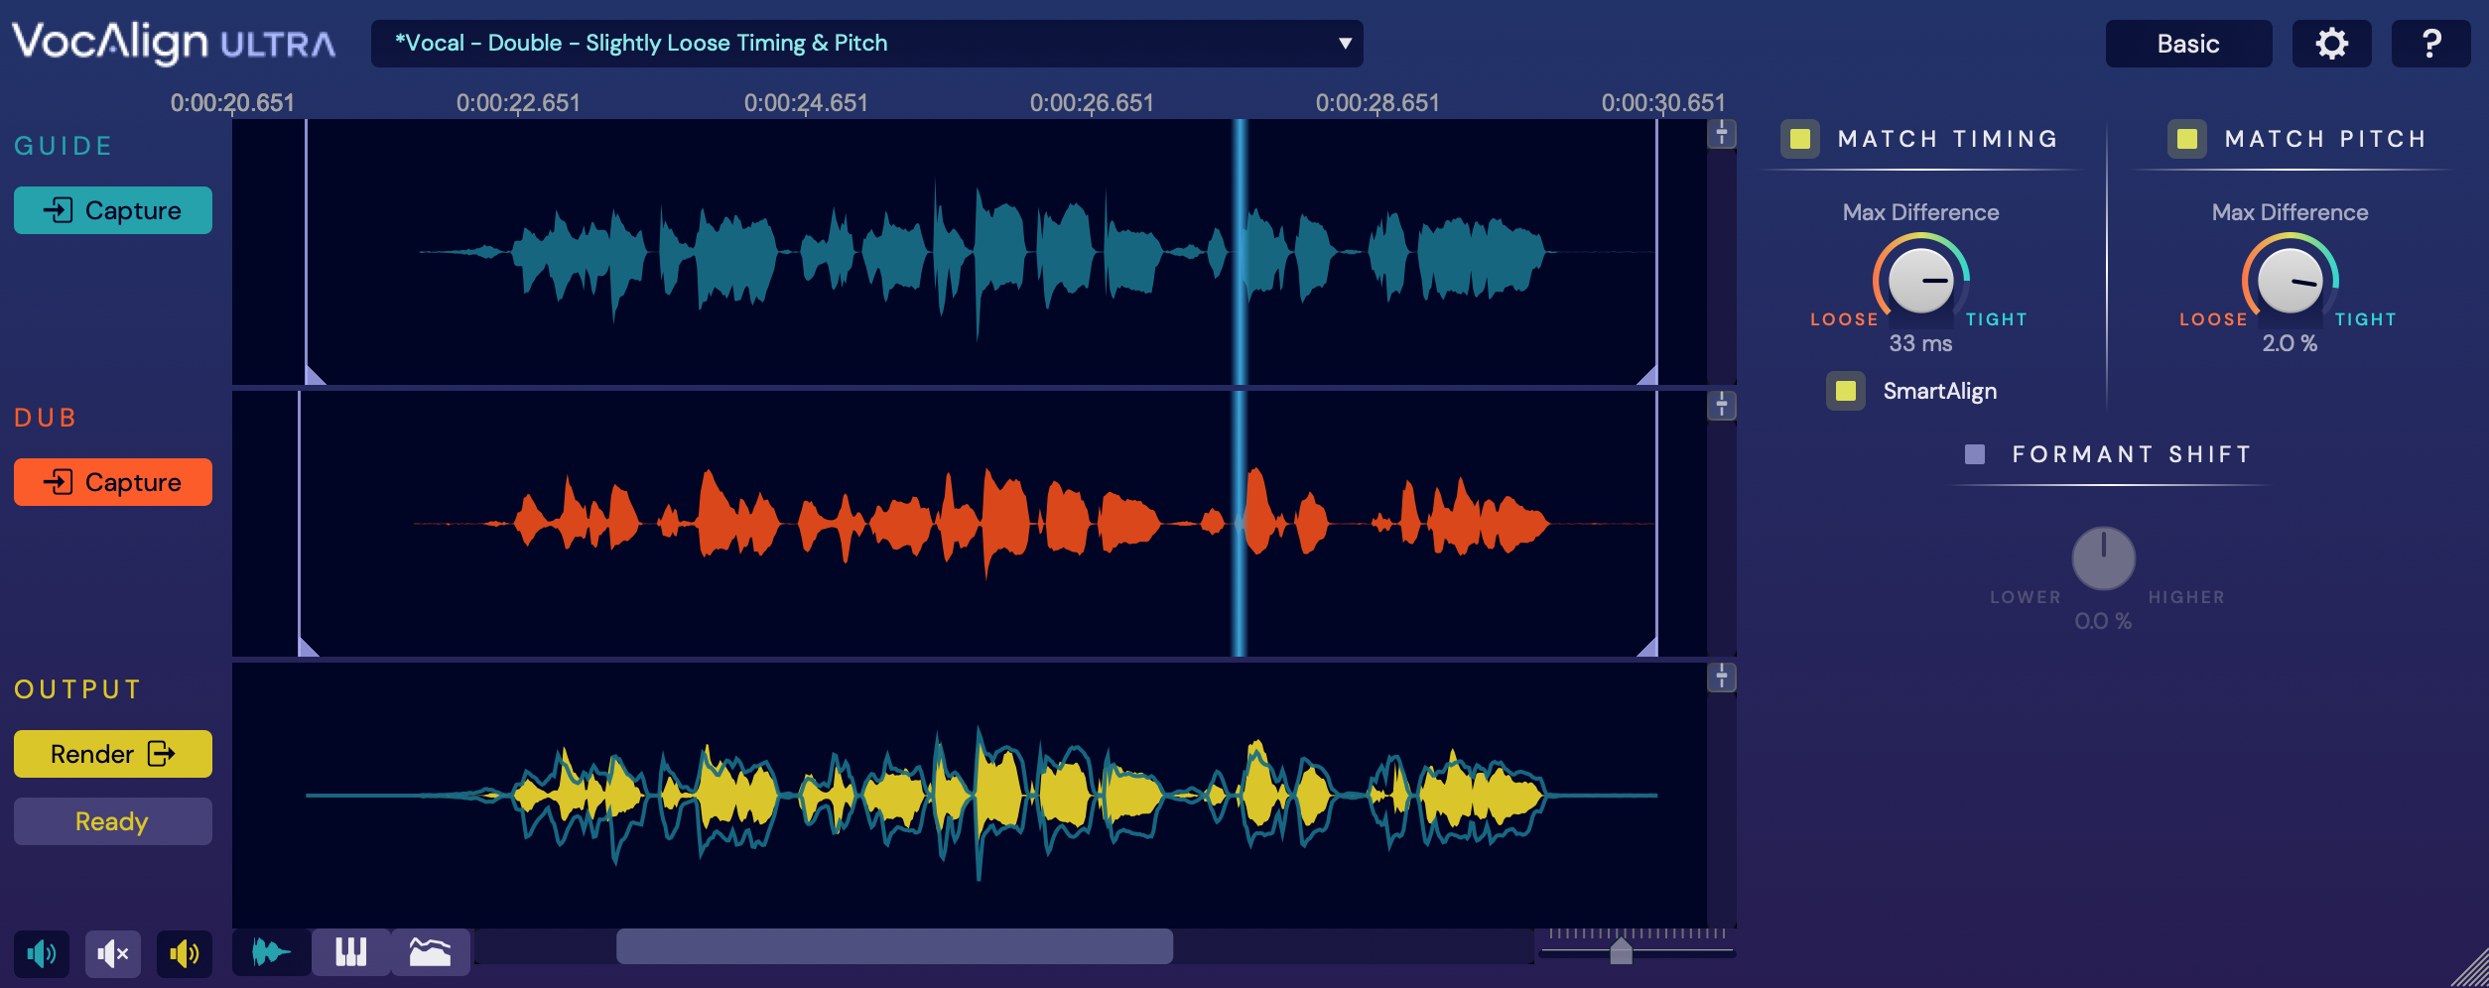Enable the Formant Shift checkbox
This screenshot has width=2489, height=988.
1974,454
